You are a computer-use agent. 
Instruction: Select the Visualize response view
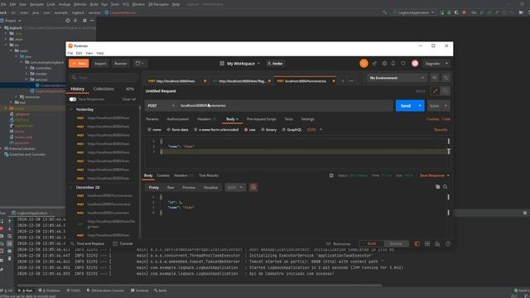pos(210,188)
